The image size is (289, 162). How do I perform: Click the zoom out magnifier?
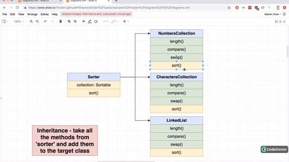pyautogui.click(x=37, y=22)
